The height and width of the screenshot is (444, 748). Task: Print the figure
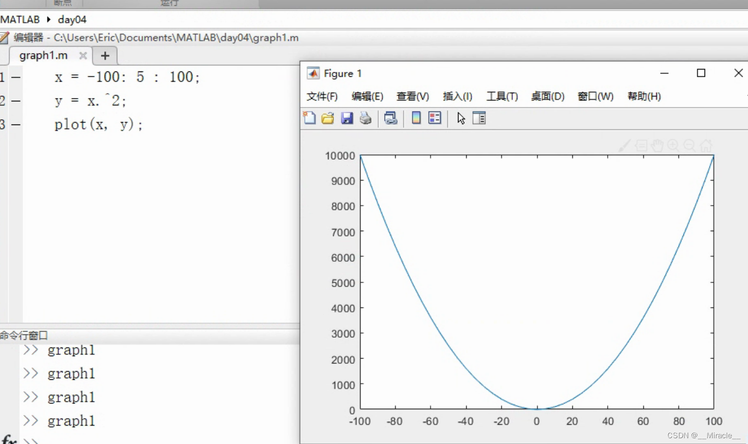(365, 118)
